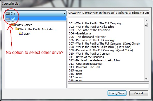Select 014 - Downfall - The End
Image resolution: width=153 pixels, height=101 pixels.
pos(84,67)
